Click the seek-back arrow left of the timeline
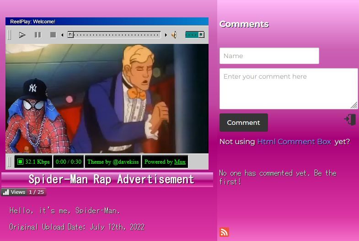The image size is (359, 241). (62, 35)
